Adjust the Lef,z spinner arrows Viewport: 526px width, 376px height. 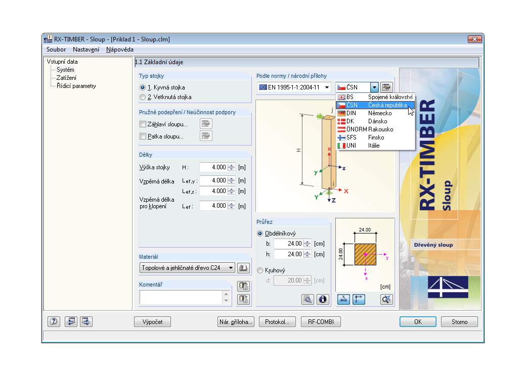(x=232, y=191)
